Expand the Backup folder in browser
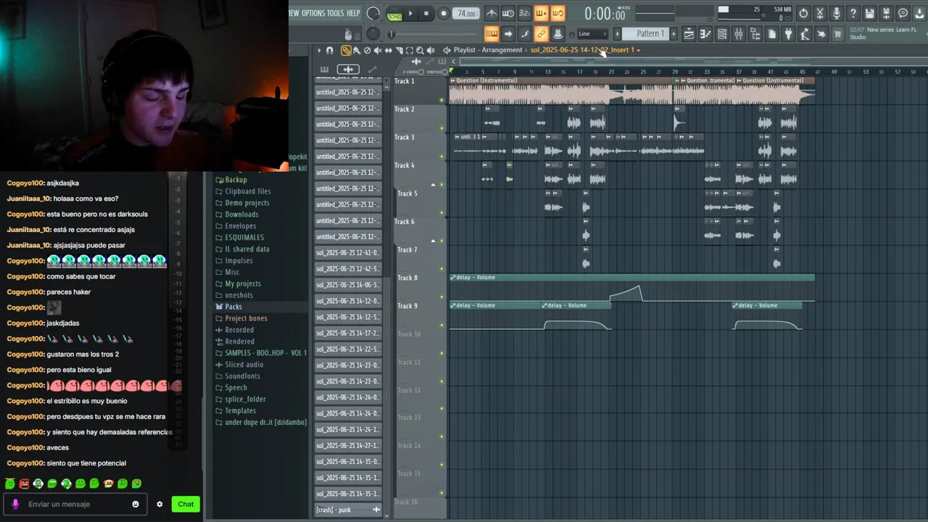 236,180
